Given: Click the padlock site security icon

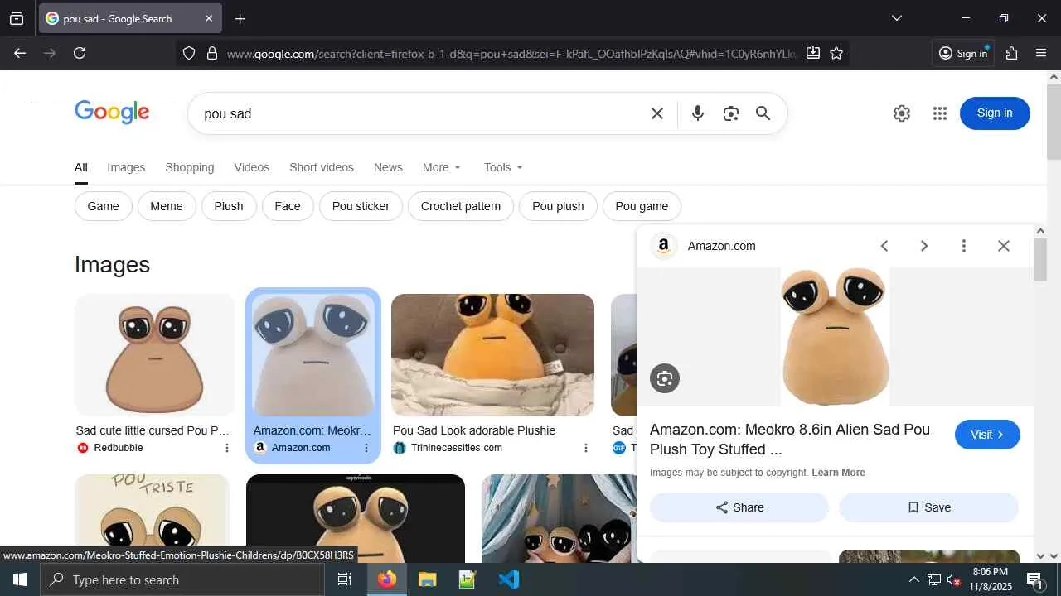Looking at the screenshot, I should [212, 53].
